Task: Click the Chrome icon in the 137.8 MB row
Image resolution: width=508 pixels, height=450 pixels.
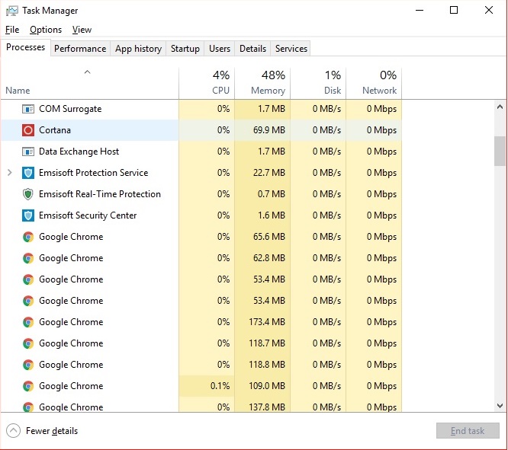Action: click(28, 407)
